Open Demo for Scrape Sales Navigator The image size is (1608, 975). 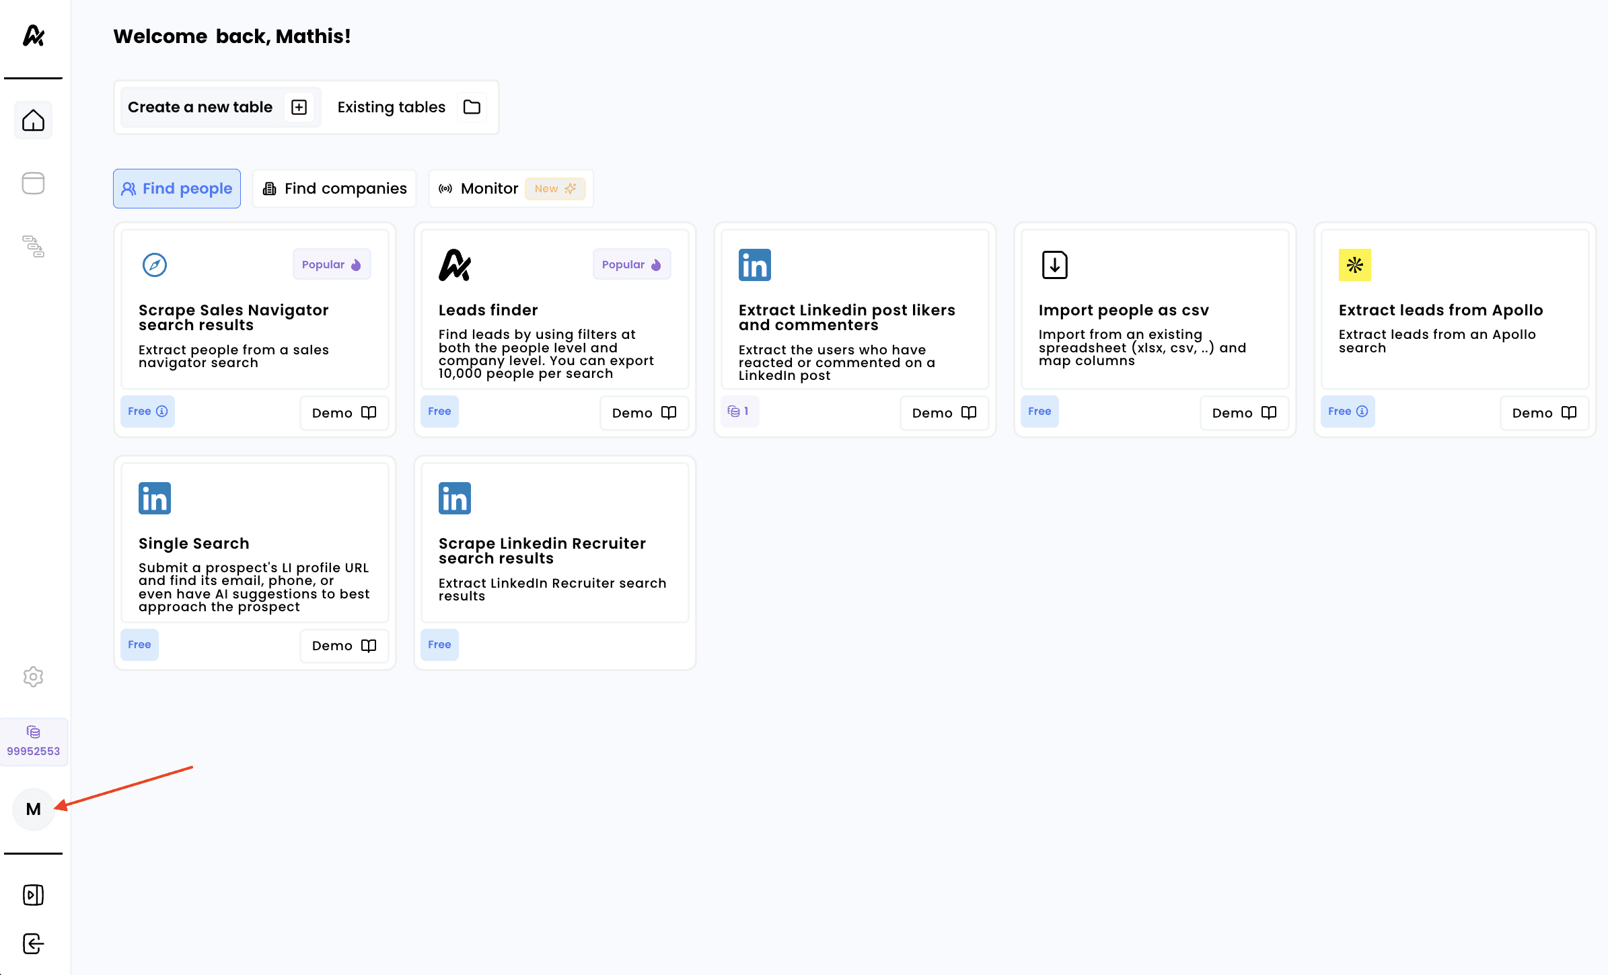(x=344, y=413)
